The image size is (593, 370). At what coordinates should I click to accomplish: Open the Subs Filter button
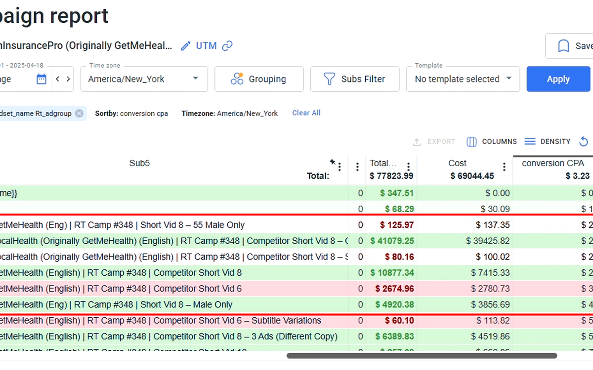pyautogui.click(x=355, y=79)
